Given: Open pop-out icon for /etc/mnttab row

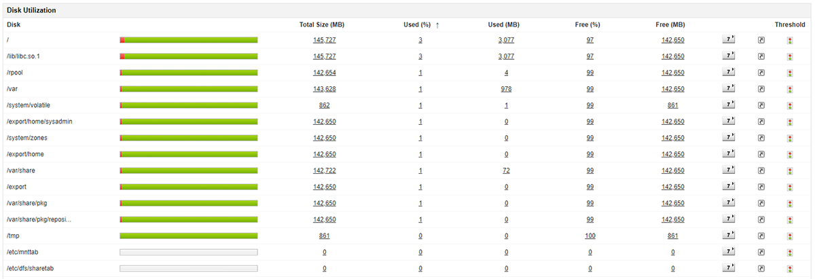Looking at the screenshot, I should pyautogui.click(x=761, y=252).
